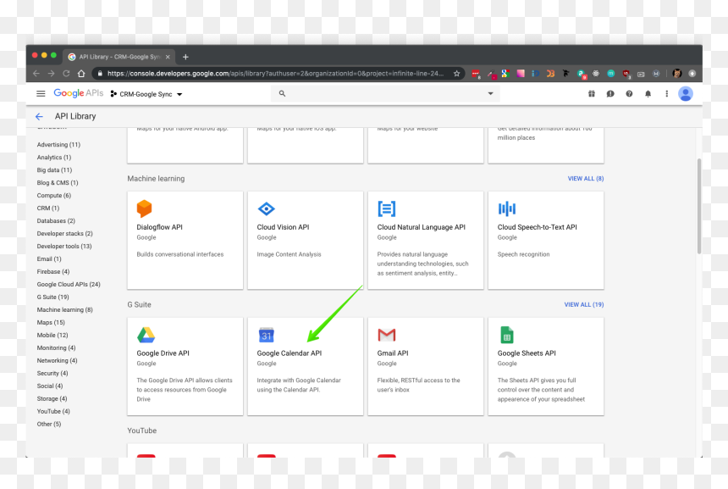This screenshot has height=489, width=728.
Task: Open the gift icon in header
Action: (x=592, y=93)
